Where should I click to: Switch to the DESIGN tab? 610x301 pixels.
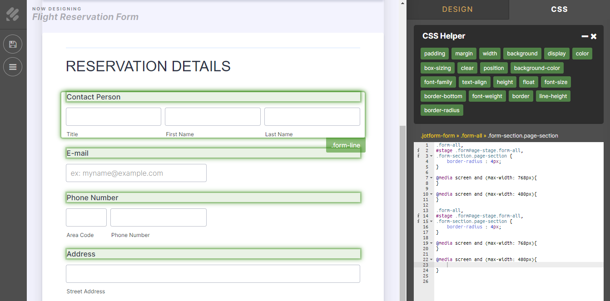pos(457,10)
